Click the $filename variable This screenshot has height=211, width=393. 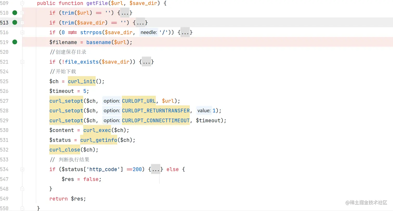63,42
